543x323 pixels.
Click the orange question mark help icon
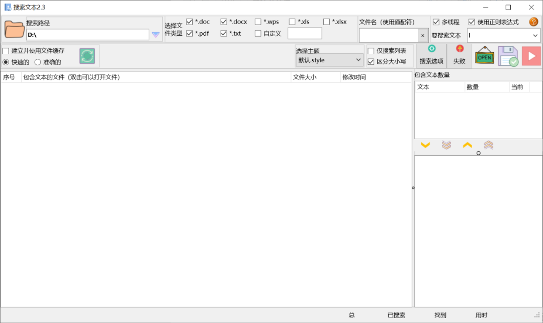coord(533,22)
